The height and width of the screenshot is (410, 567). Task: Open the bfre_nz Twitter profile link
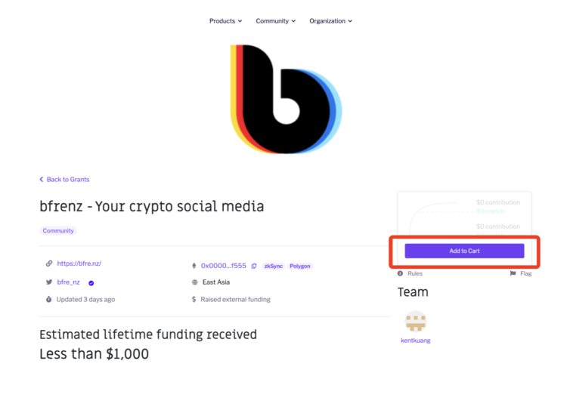68,282
